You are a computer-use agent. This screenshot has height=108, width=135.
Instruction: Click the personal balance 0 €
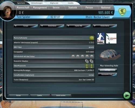[x=21, y=13]
